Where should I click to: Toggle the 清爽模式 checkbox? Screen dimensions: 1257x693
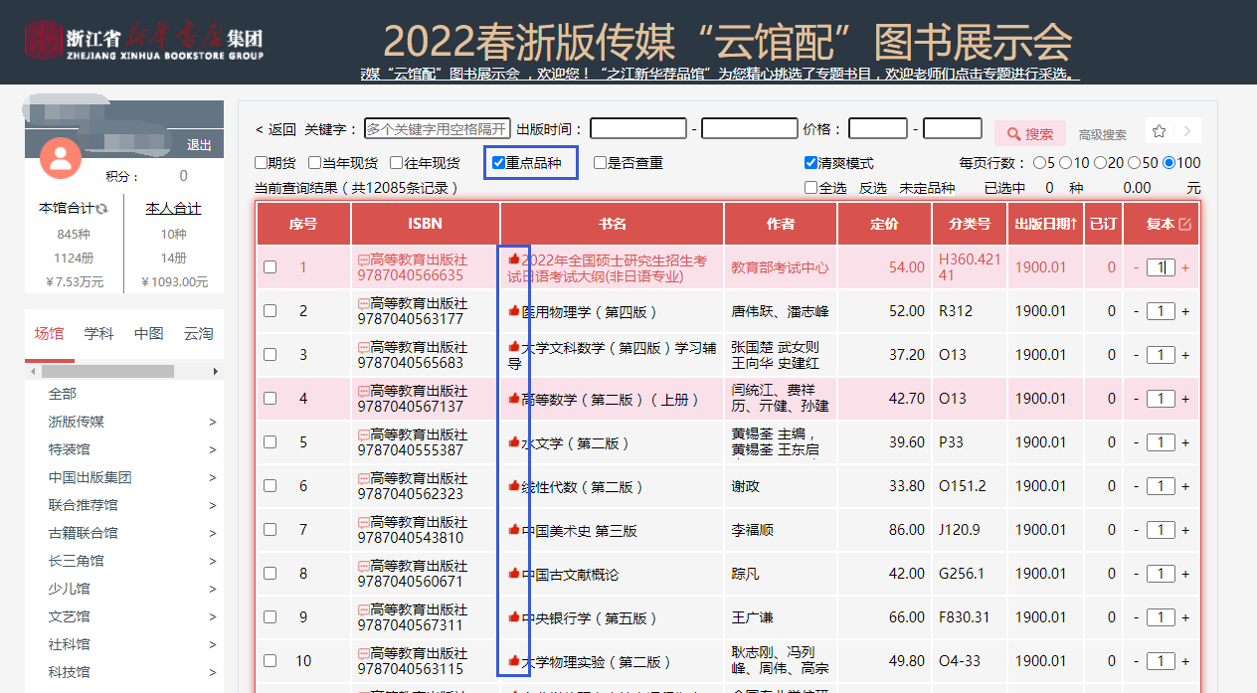(810, 163)
